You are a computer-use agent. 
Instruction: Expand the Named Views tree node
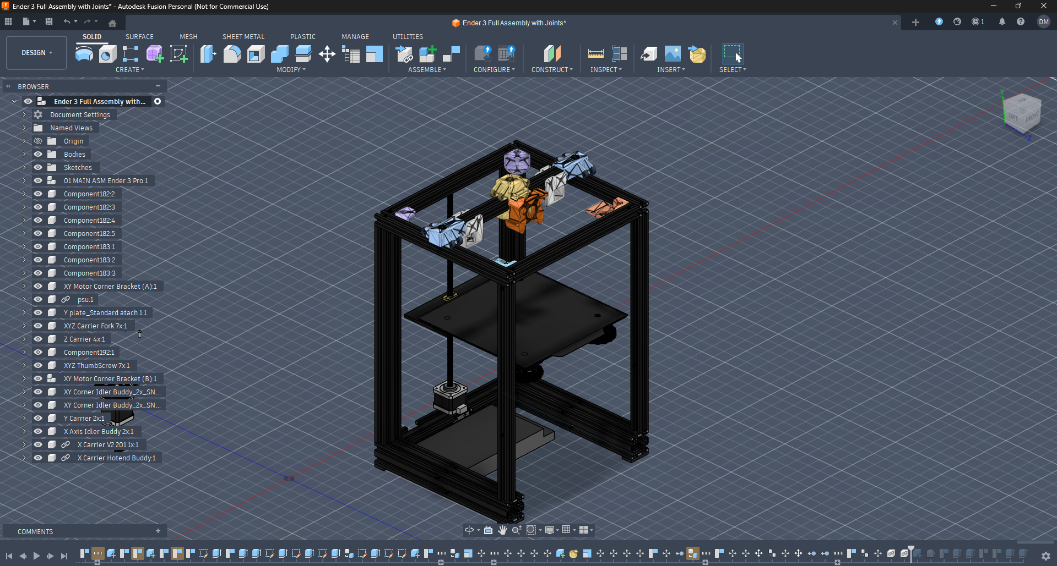coord(24,128)
